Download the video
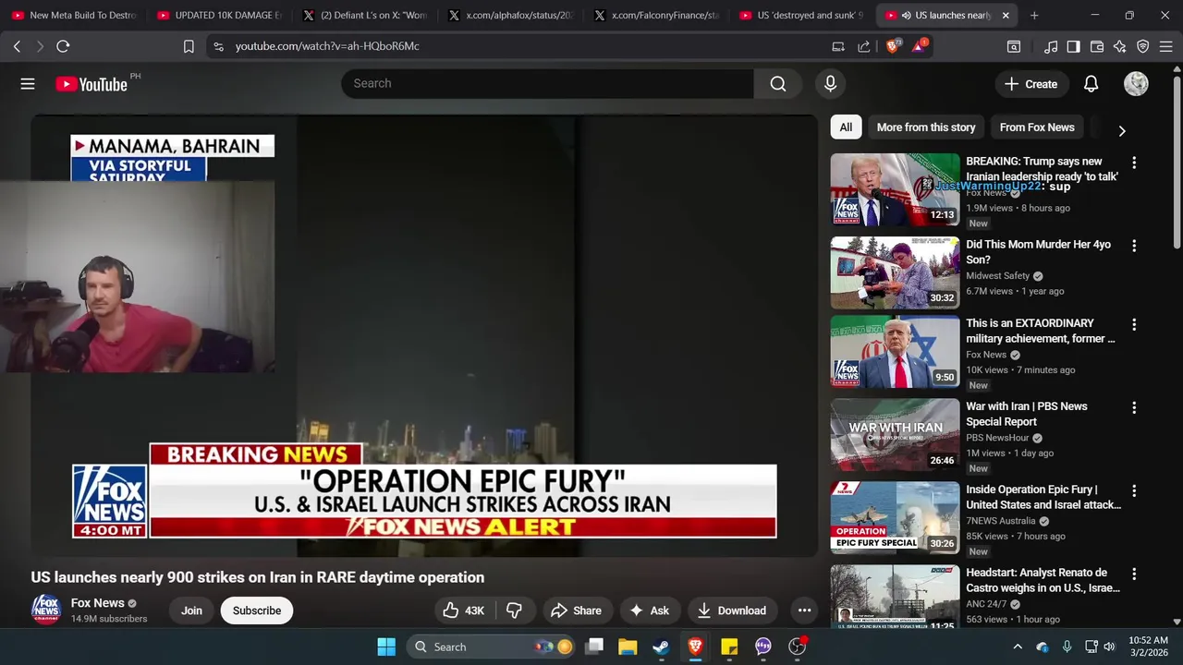Viewport: 1183px width, 665px height. pos(731,611)
